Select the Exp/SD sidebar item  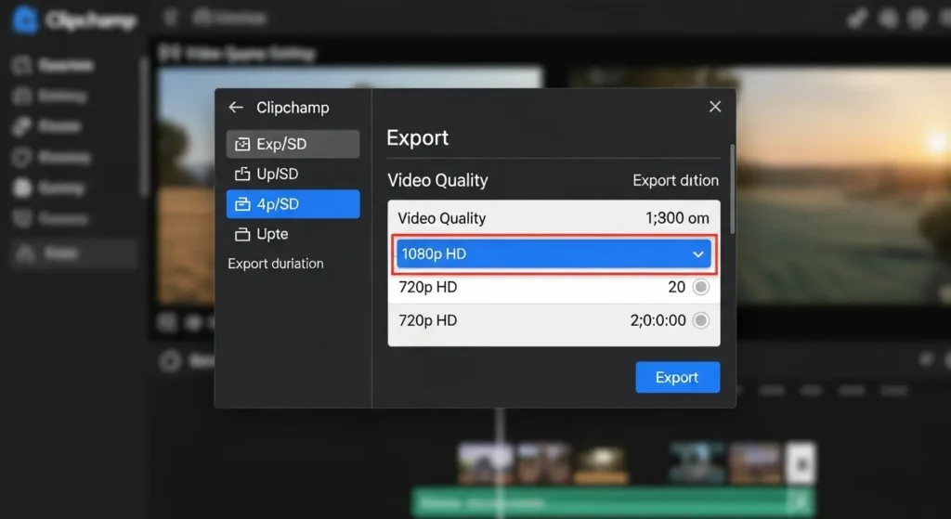[293, 144]
